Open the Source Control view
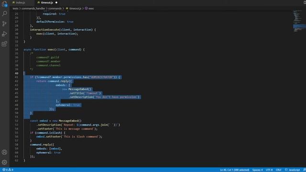Viewport: 306px width, 172px height. pyautogui.click(x=4, y=23)
